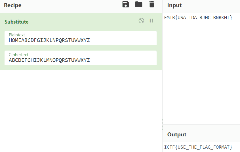Select the Recipe panel heading
Image resolution: width=240 pixels, height=152 pixels.
click(x=12, y=5)
